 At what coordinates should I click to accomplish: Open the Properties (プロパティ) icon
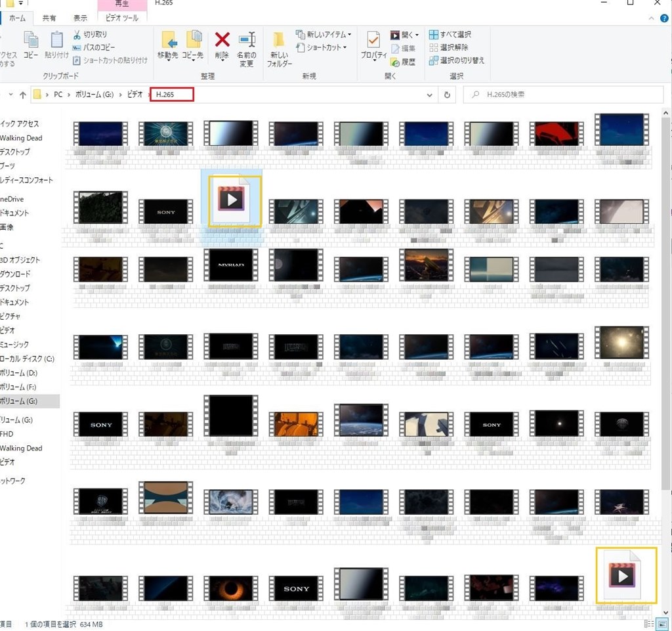click(373, 40)
